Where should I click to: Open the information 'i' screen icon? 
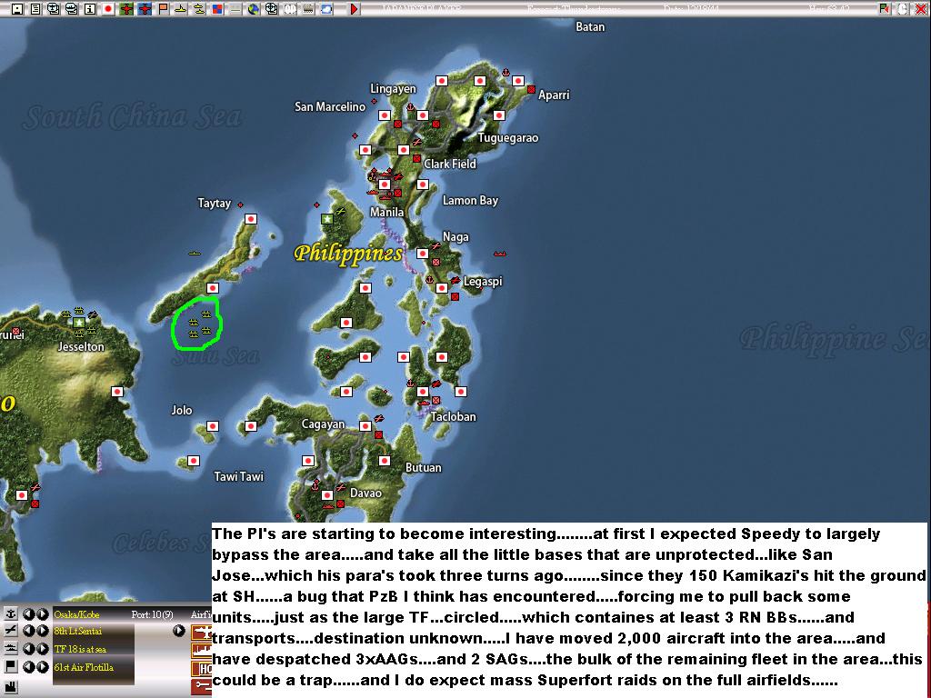[x=90, y=9]
